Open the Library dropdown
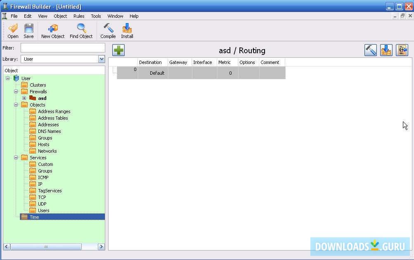 point(102,59)
